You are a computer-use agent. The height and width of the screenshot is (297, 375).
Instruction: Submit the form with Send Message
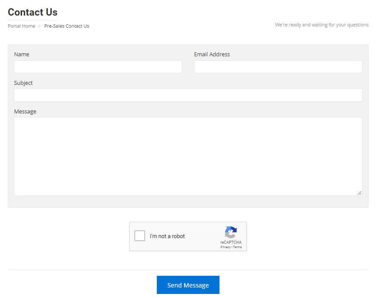pyautogui.click(x=188, y=285)
